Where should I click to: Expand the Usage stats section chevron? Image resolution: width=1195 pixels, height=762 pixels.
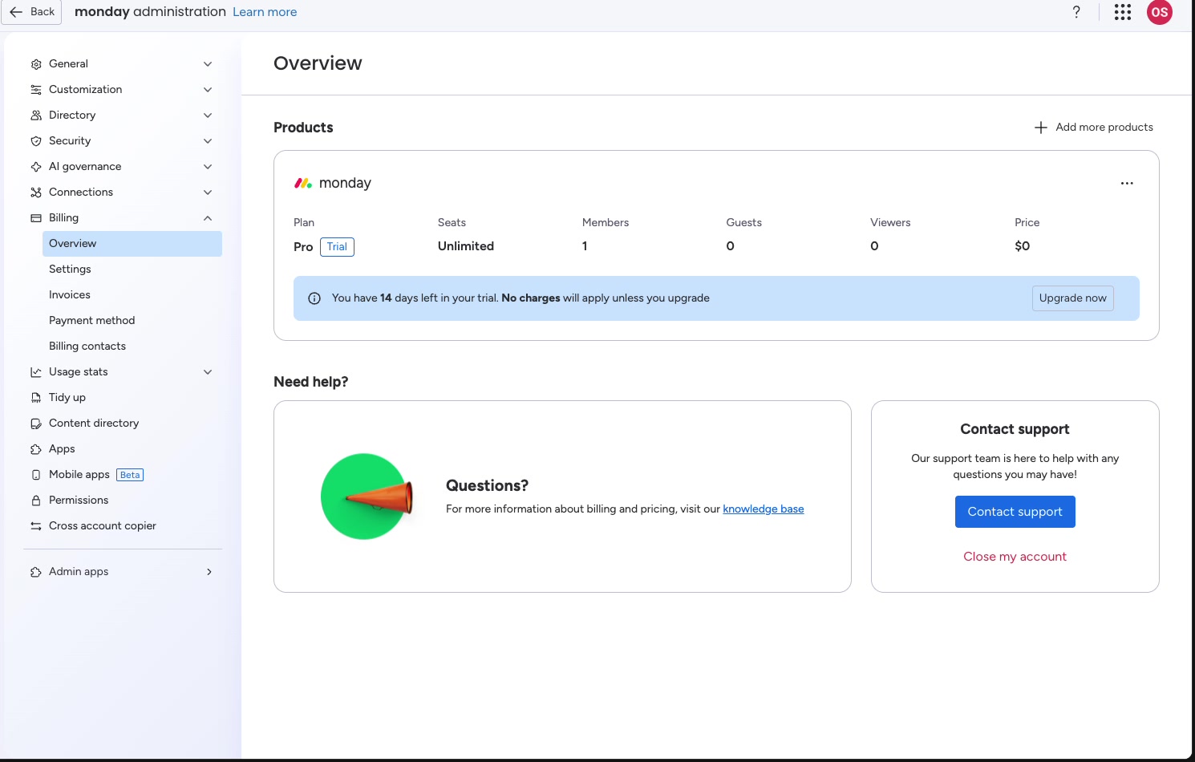pyautogui.click(x=208, y=372)
